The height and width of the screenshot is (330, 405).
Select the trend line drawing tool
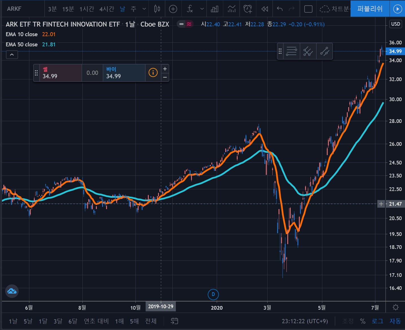(x=325, y=51)
